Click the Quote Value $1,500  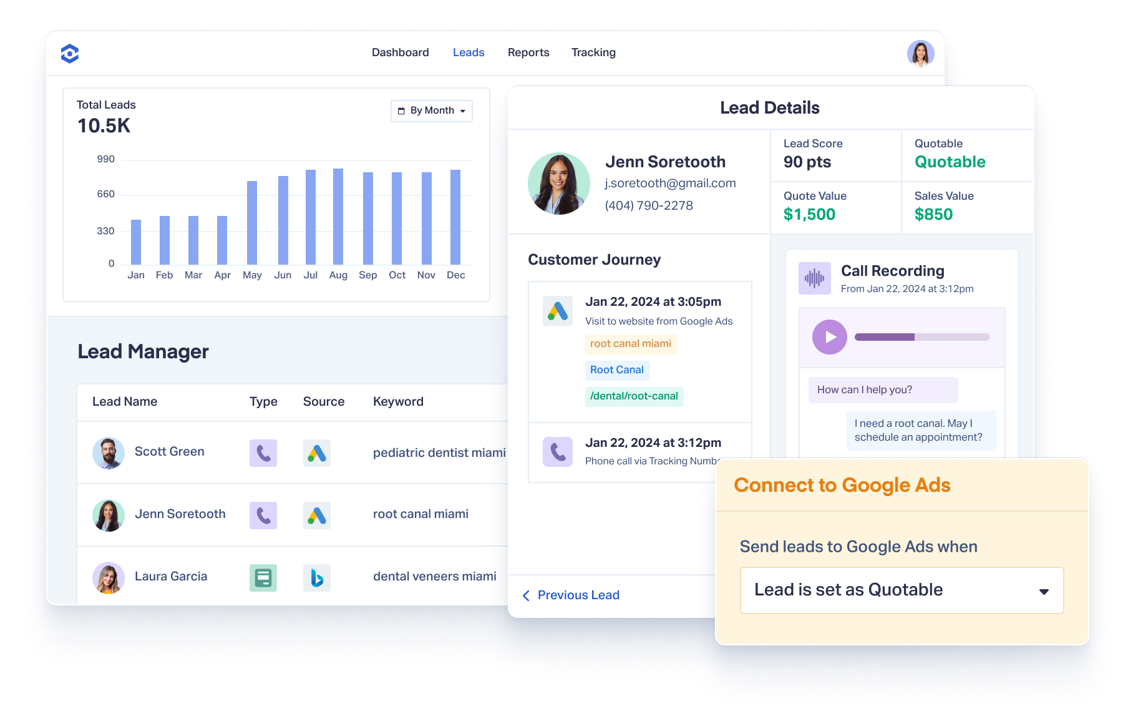809,214
